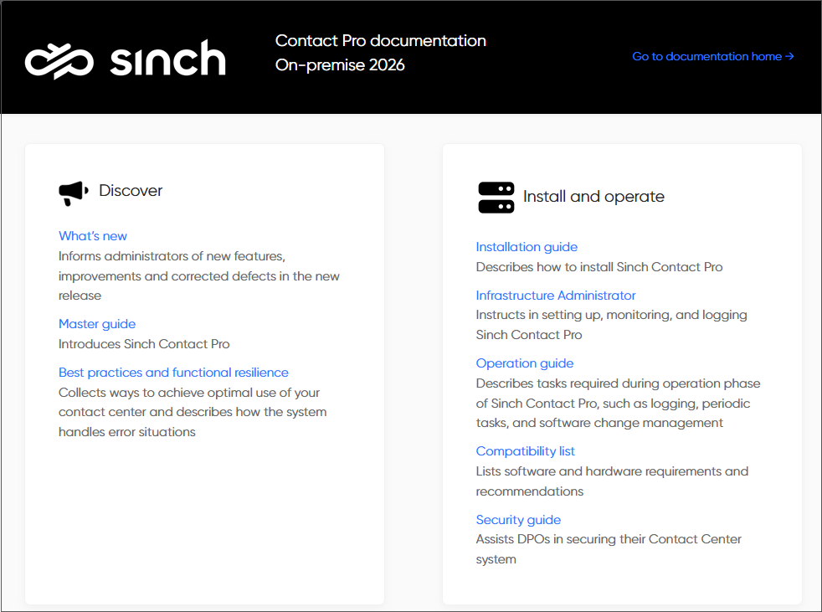Click the server icon beside Install and operate
This screenshot has width=822, height=612.
[x=496, y=198]
